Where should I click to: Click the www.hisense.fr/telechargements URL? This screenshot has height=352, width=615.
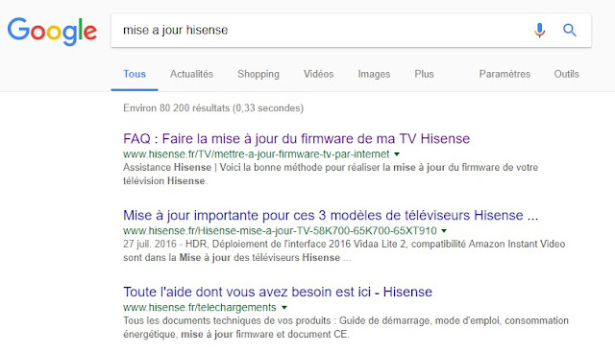point(200,308)
